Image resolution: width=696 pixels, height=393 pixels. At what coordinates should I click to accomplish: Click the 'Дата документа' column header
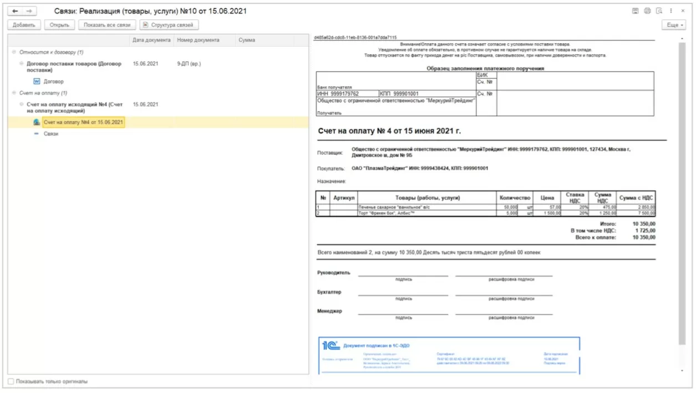pos(152,40)
